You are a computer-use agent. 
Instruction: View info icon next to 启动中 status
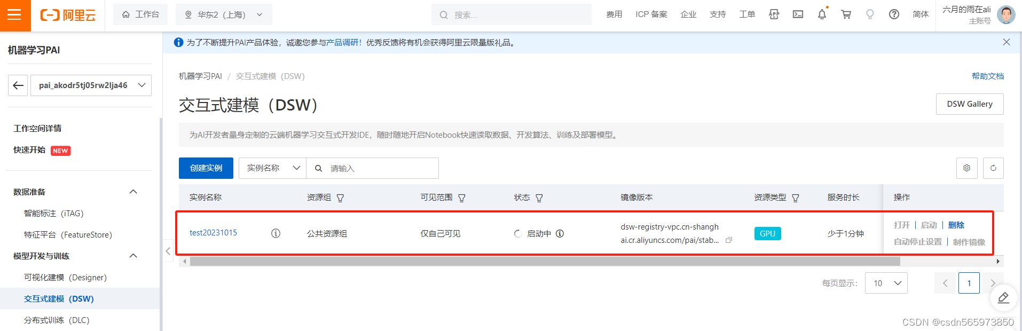tap(560, 233)
